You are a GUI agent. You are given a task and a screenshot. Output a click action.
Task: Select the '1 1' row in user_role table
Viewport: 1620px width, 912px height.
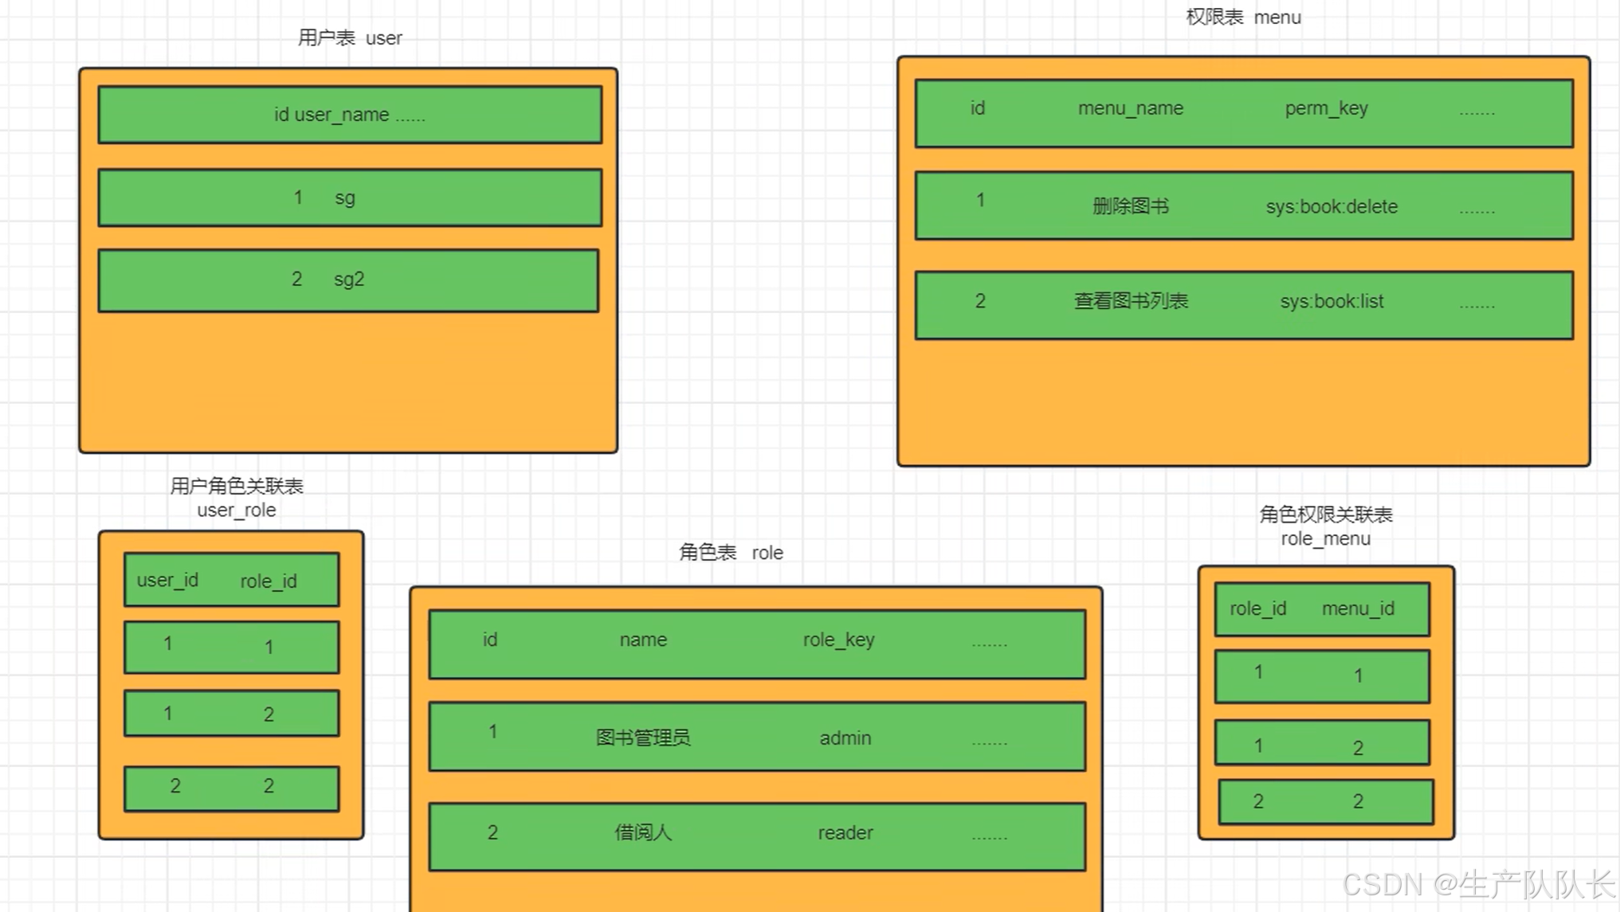coord(229,647)
